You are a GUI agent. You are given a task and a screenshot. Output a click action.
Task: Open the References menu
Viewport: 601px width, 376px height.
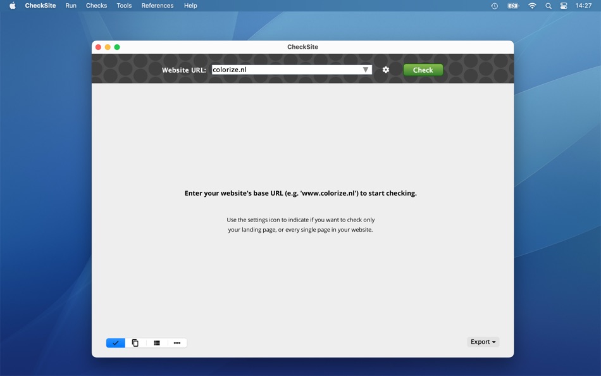pyautogui.click(x=157, y=5)
